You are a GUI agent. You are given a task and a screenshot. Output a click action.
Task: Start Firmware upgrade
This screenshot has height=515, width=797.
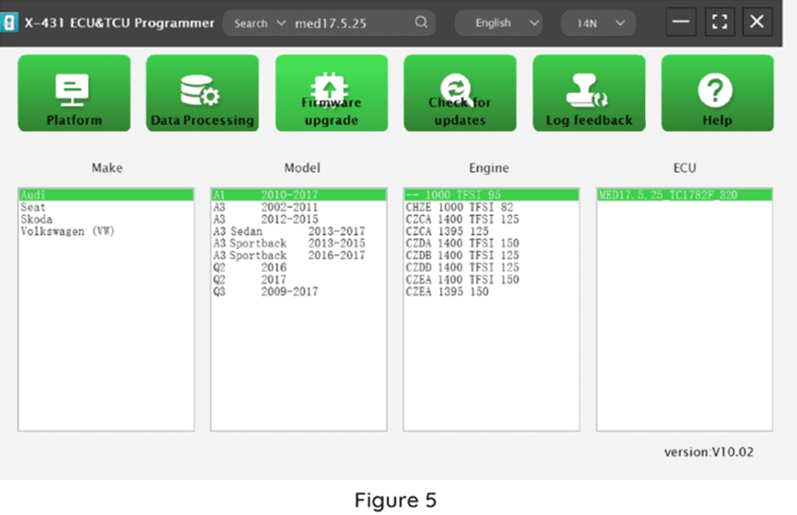pos(331,94)
